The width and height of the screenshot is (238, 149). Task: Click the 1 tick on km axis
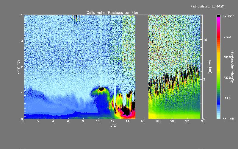pyautogui.click(x=22, y=93)
